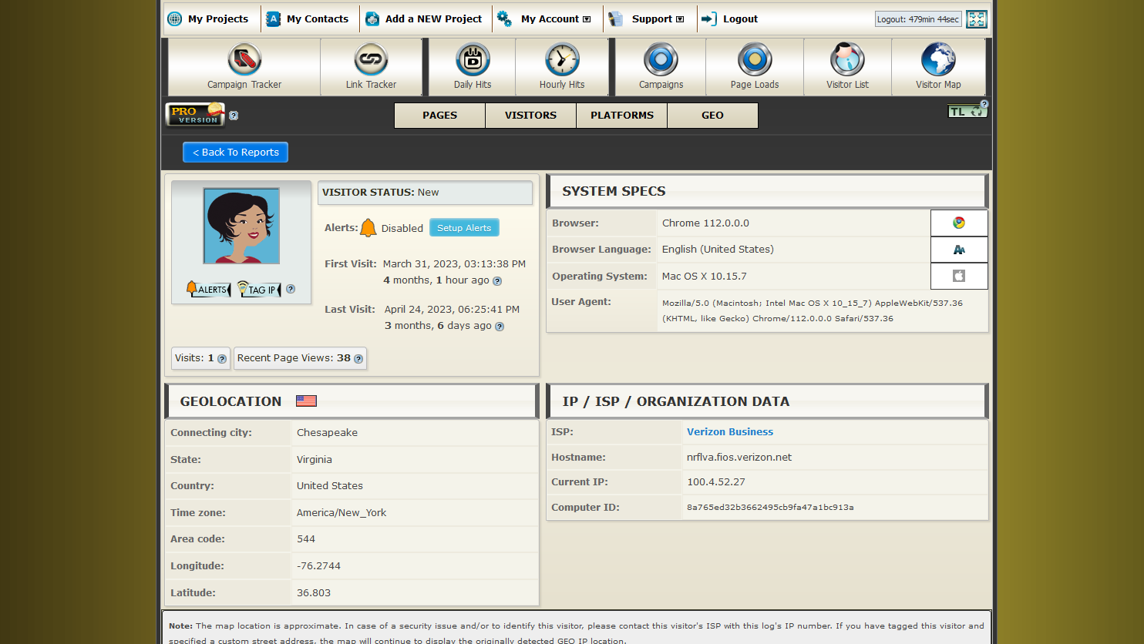Click the Setup Alerts button

click(x=464, y=228)
